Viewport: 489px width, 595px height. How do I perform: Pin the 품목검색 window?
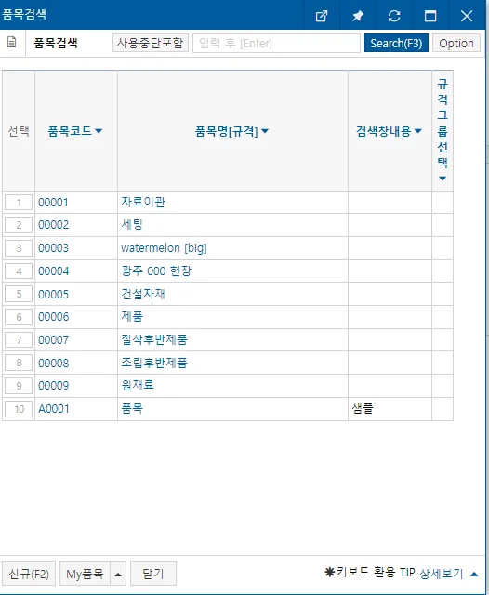[357, 16]
